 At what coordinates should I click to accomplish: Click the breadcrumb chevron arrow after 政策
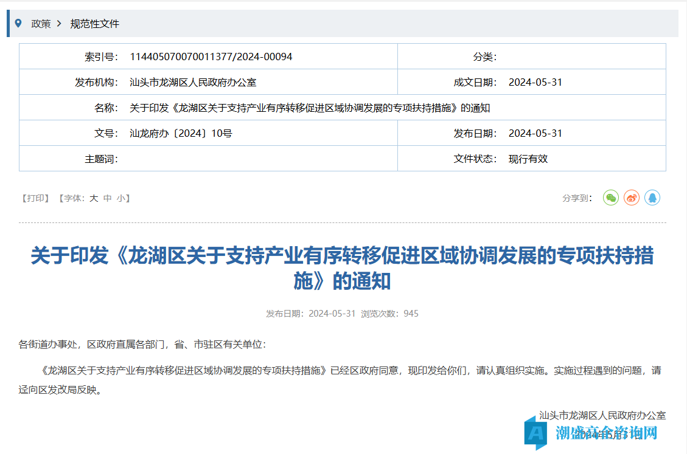pos(59,24)
